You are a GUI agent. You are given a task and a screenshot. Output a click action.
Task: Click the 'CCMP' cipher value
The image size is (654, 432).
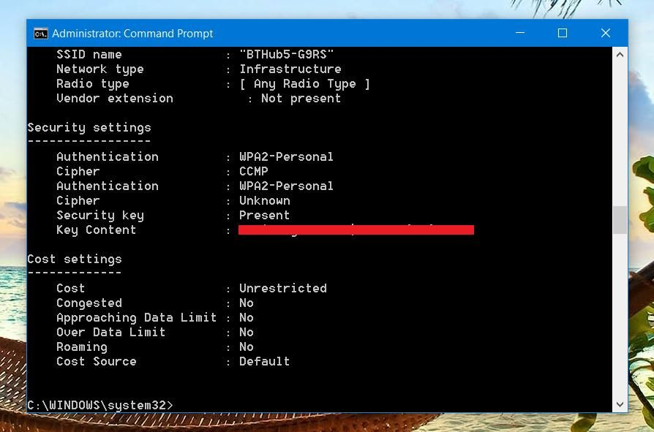(x=254, y=171)
